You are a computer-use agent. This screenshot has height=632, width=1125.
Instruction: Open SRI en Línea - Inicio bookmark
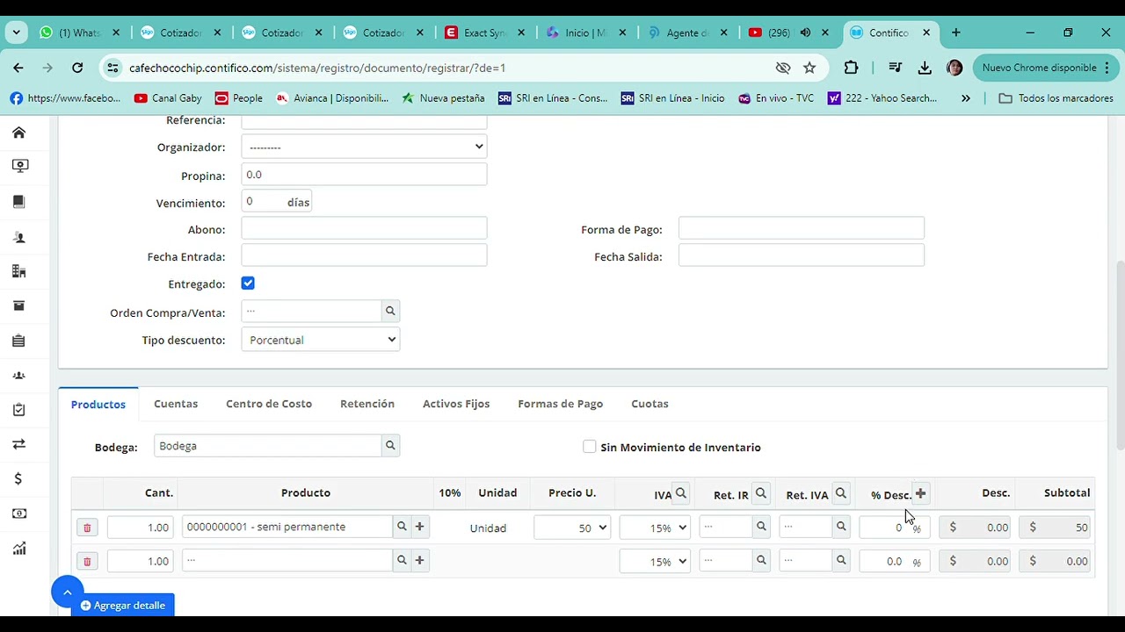pos(672,98)
